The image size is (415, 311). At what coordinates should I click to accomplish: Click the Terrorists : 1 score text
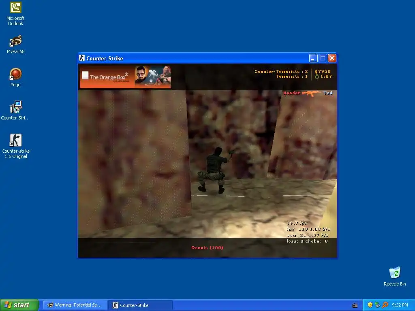tap(292, 77)
